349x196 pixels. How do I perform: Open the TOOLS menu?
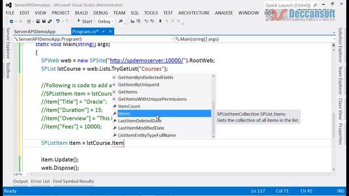[151, 13]
